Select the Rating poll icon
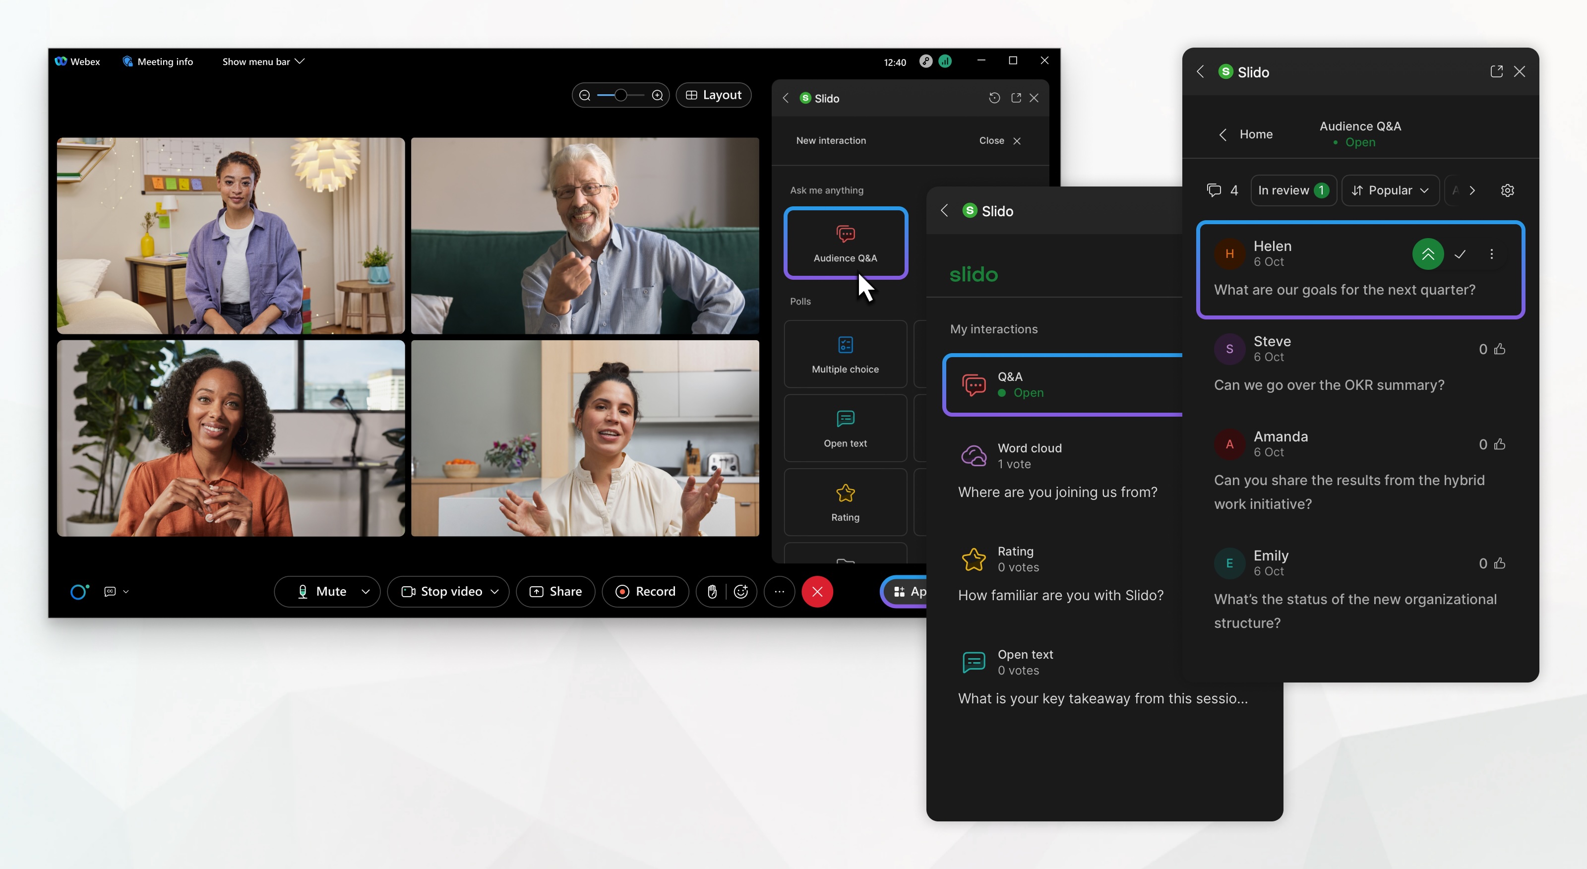 click(845, 493)
